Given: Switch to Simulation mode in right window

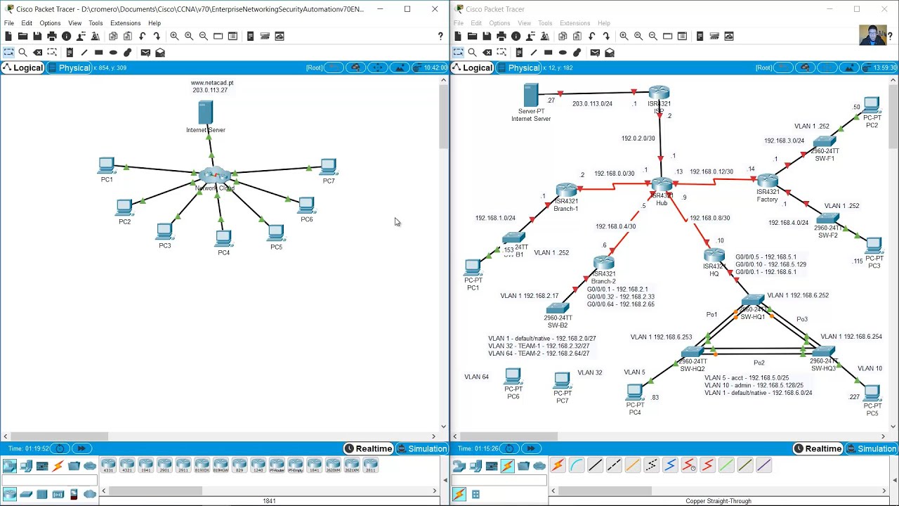Looking at the screenshot, I should 871,448.
